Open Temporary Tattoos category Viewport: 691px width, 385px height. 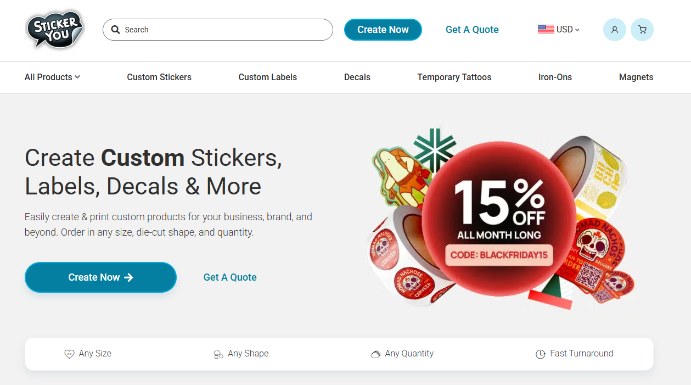pos(454,77)
